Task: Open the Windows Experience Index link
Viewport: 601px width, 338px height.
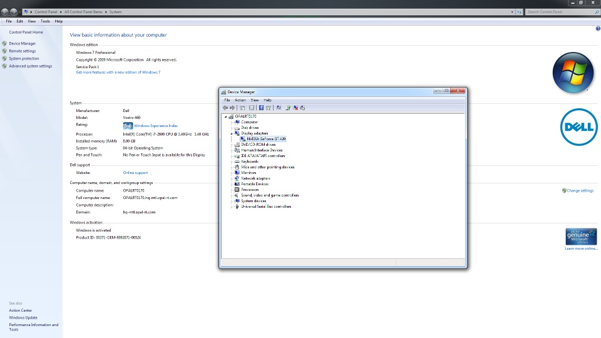Action: (x=156, y=126)
